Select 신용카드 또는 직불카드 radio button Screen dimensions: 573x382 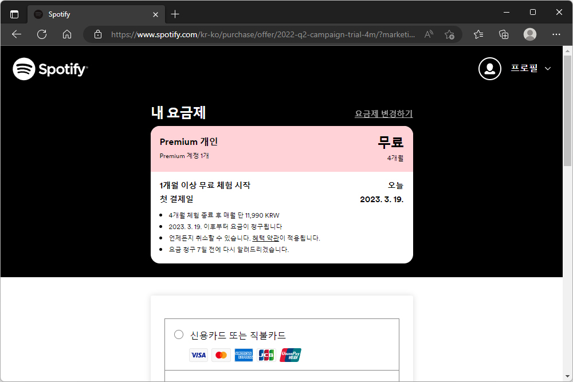click(x=179, y=334)
